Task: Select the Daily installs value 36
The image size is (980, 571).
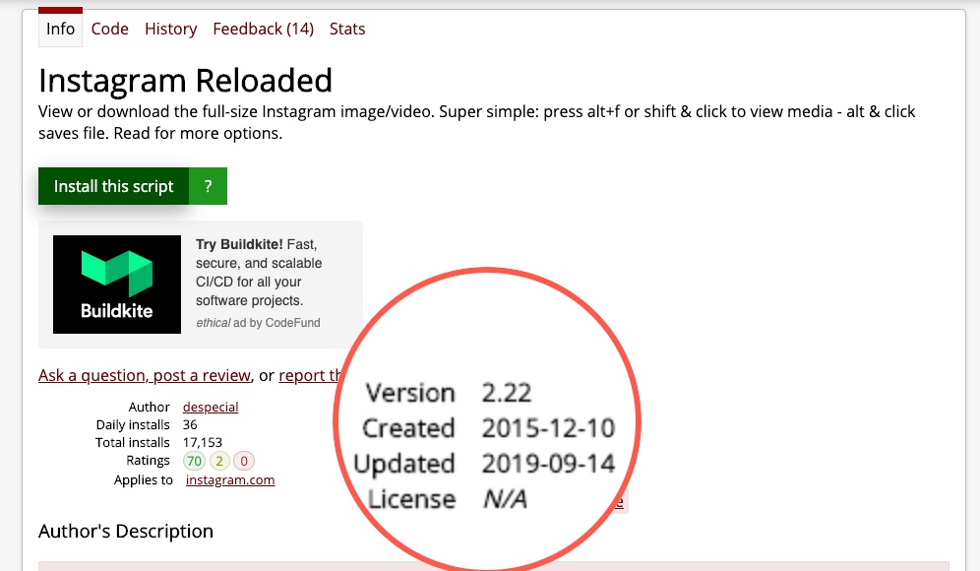Action: coord(190,424)
